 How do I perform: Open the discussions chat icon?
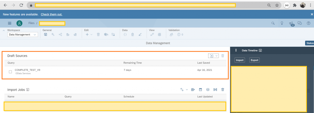click(300, 23)
